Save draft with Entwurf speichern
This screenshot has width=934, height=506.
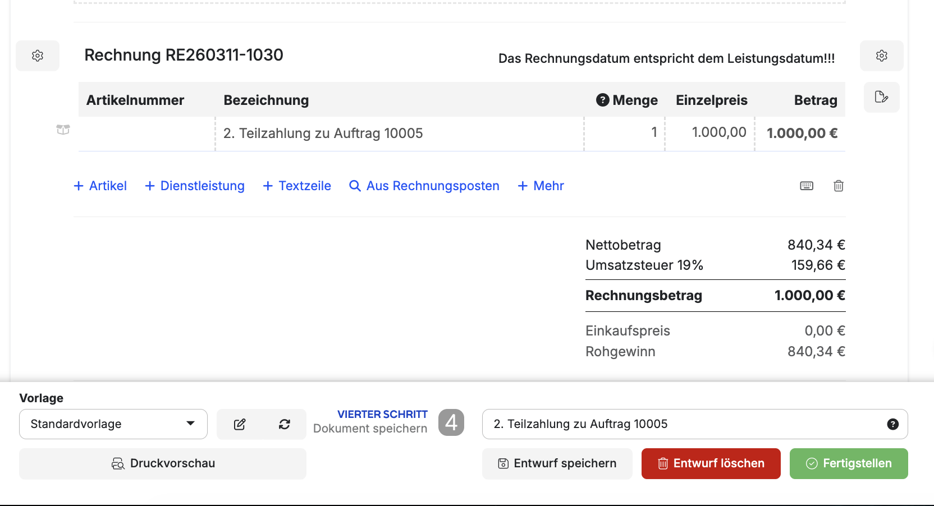(557, 463)
